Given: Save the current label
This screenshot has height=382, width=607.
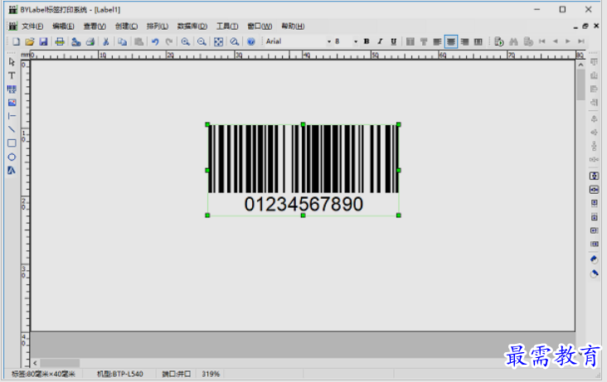Looking at the screenshot, I should (x=43, y=41).
